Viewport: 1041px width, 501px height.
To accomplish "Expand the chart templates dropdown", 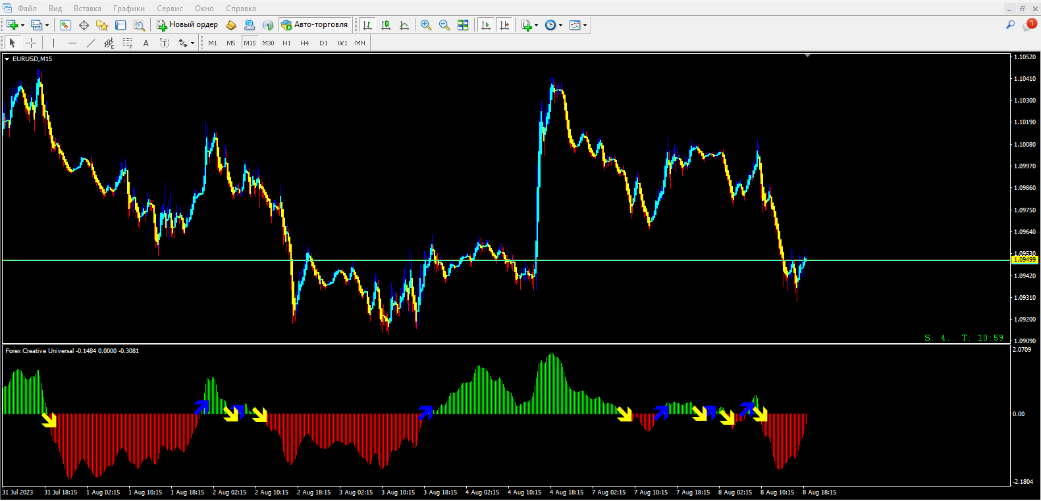I will 585,26.
